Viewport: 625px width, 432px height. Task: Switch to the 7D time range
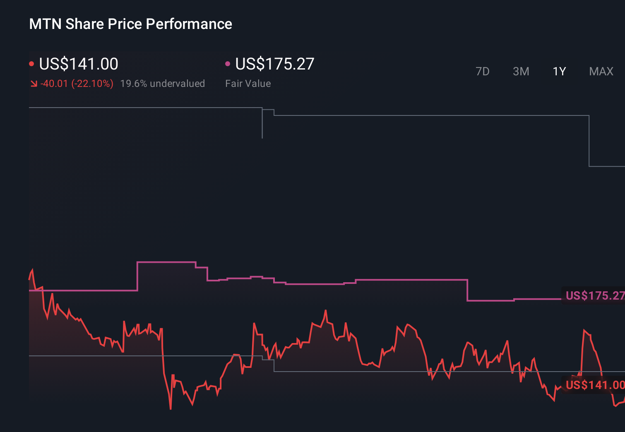(x=482, y=72)
